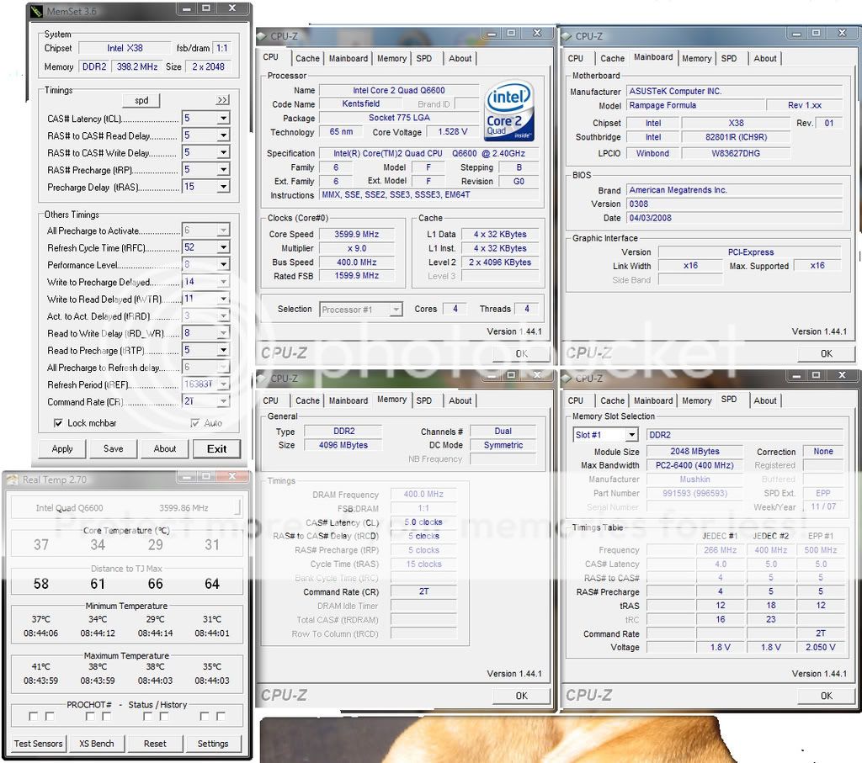Image resolution: width=862 pixels, height=763 pixels.
Task: Click the EPP #1 voltage 2.050 V cell
Action: click(820, 647)
